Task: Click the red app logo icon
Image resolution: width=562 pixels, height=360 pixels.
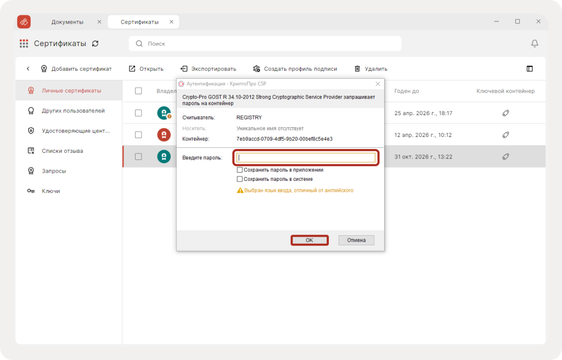Action: (24, 22)
